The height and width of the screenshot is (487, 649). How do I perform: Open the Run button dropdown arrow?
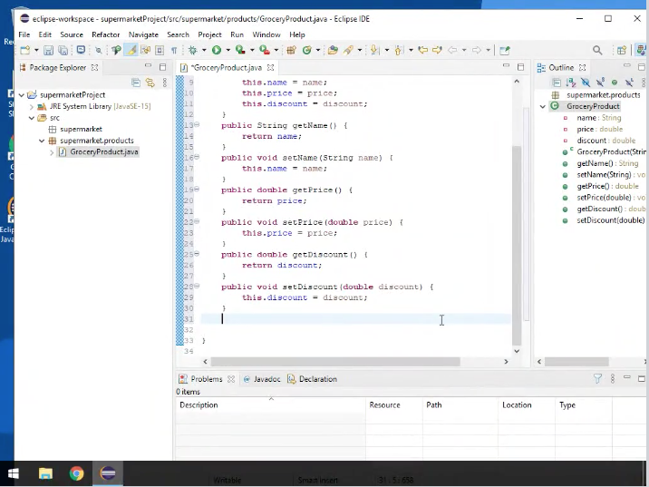[227, 51]
